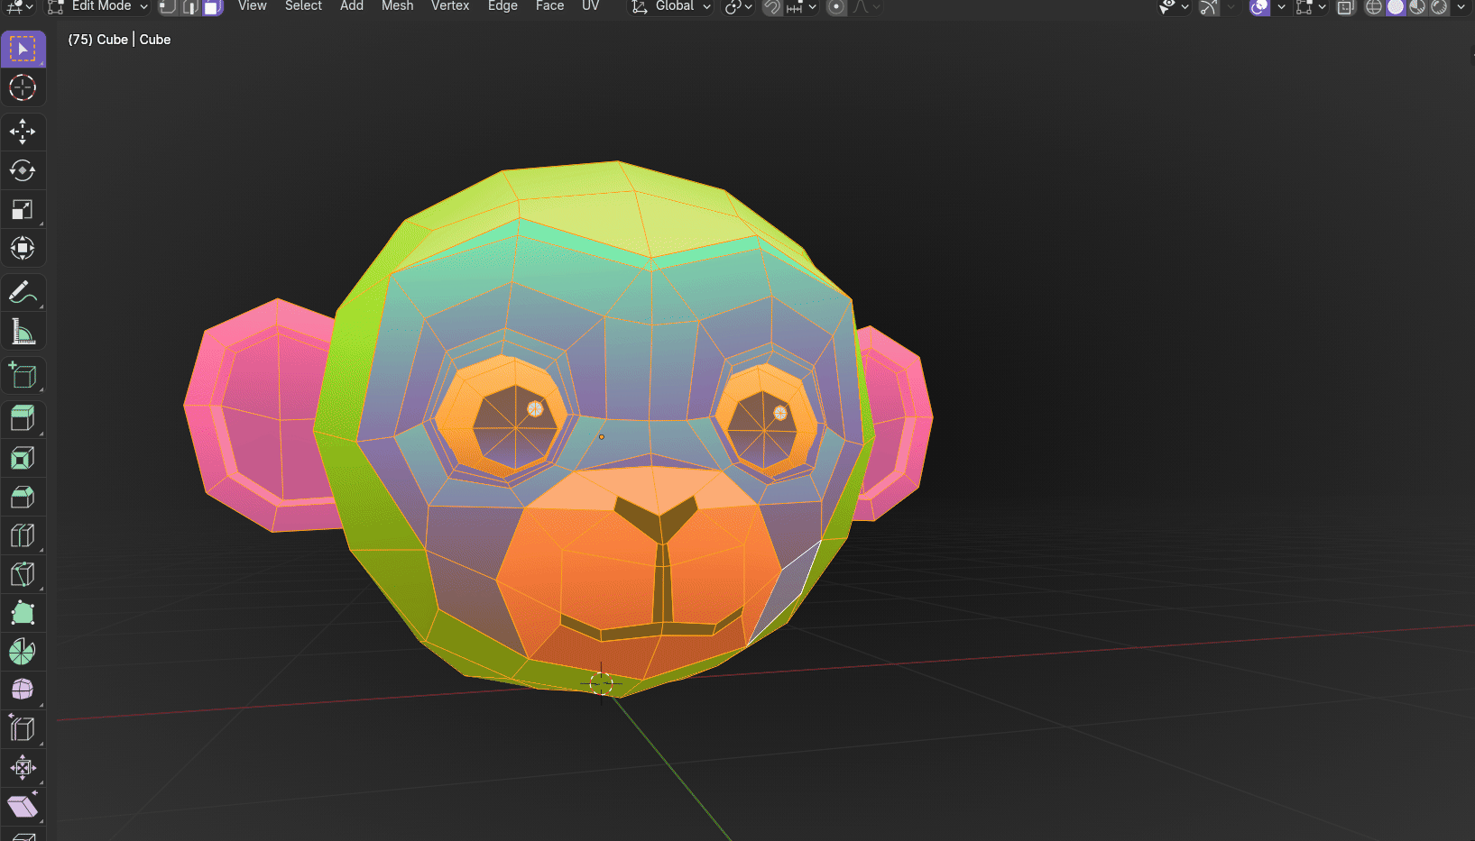The image size is (1475, 841).
Task: Select the Move tool in the toolbar
Action: [x=23, y=132]
